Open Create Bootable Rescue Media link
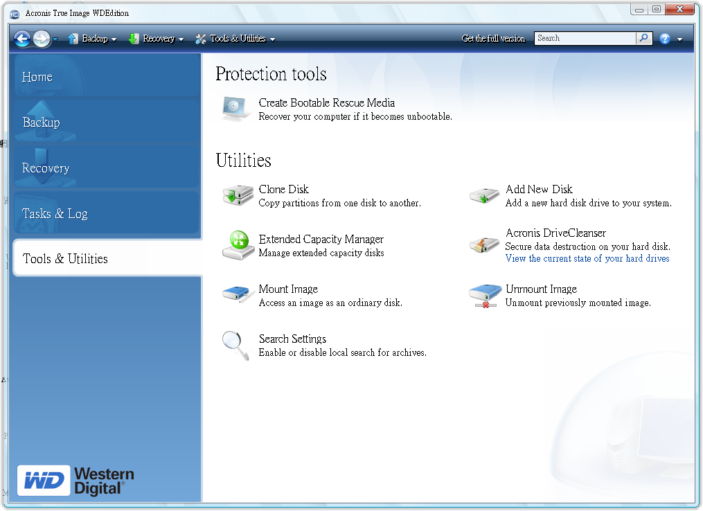703x511 pixels. pyautogui.click(x=326, y=102)
